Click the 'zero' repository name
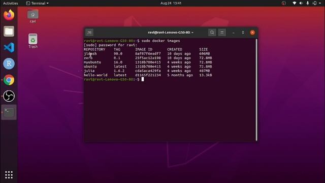Screen dimensions: 325x183 coord(88,58)
